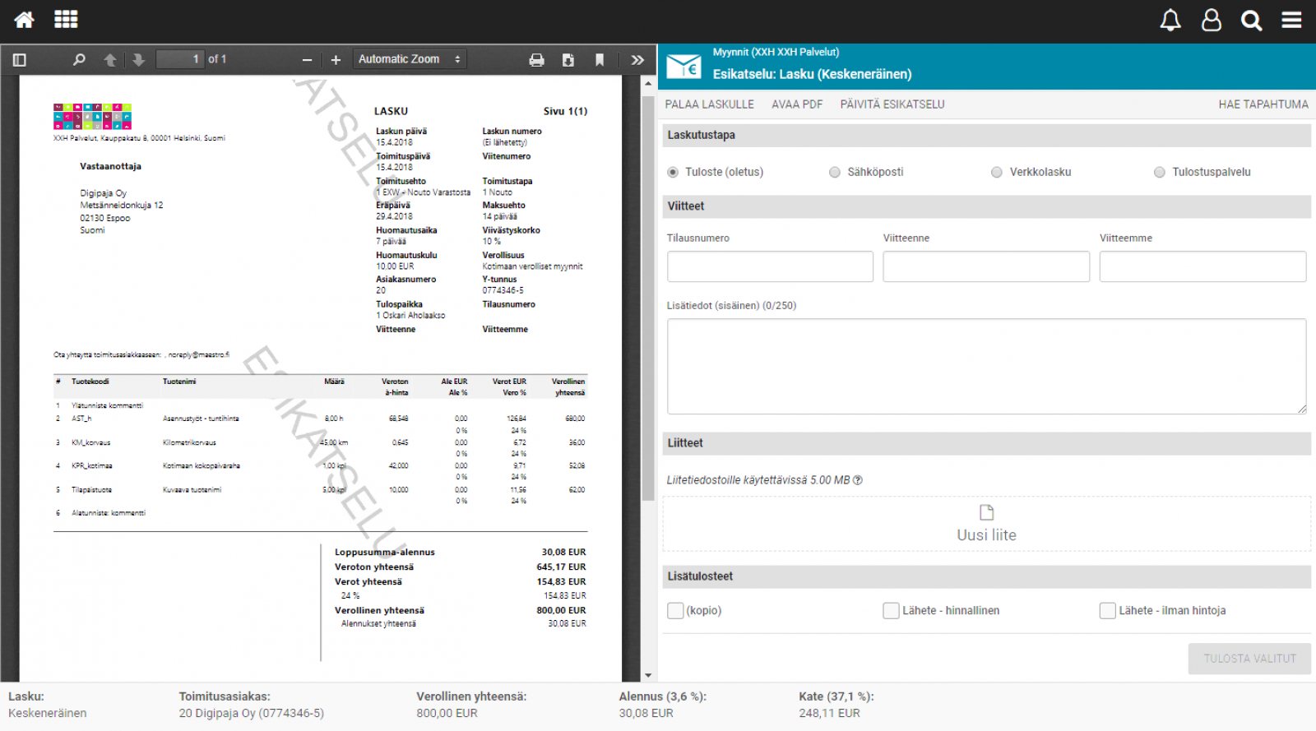Click the Viitteet section header

coord(987,206)
